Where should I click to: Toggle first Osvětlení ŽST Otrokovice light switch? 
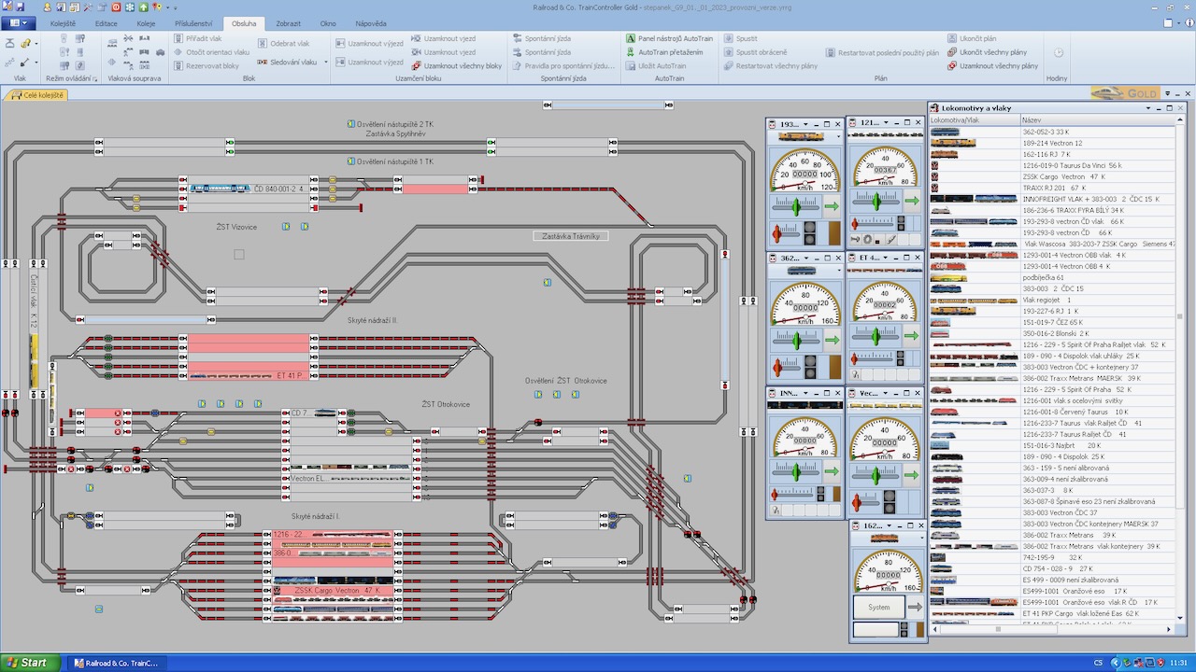(x=538, y=394)
